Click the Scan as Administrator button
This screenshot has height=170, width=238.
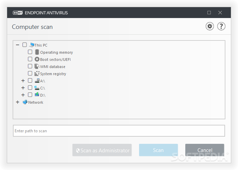[x=102, y=150]
